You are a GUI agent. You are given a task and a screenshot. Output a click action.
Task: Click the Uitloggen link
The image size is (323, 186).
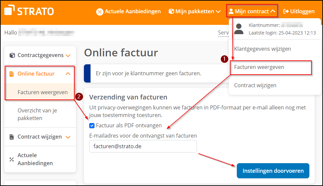[299, 11]
